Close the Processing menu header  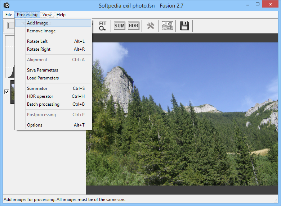tap(27, 15)
